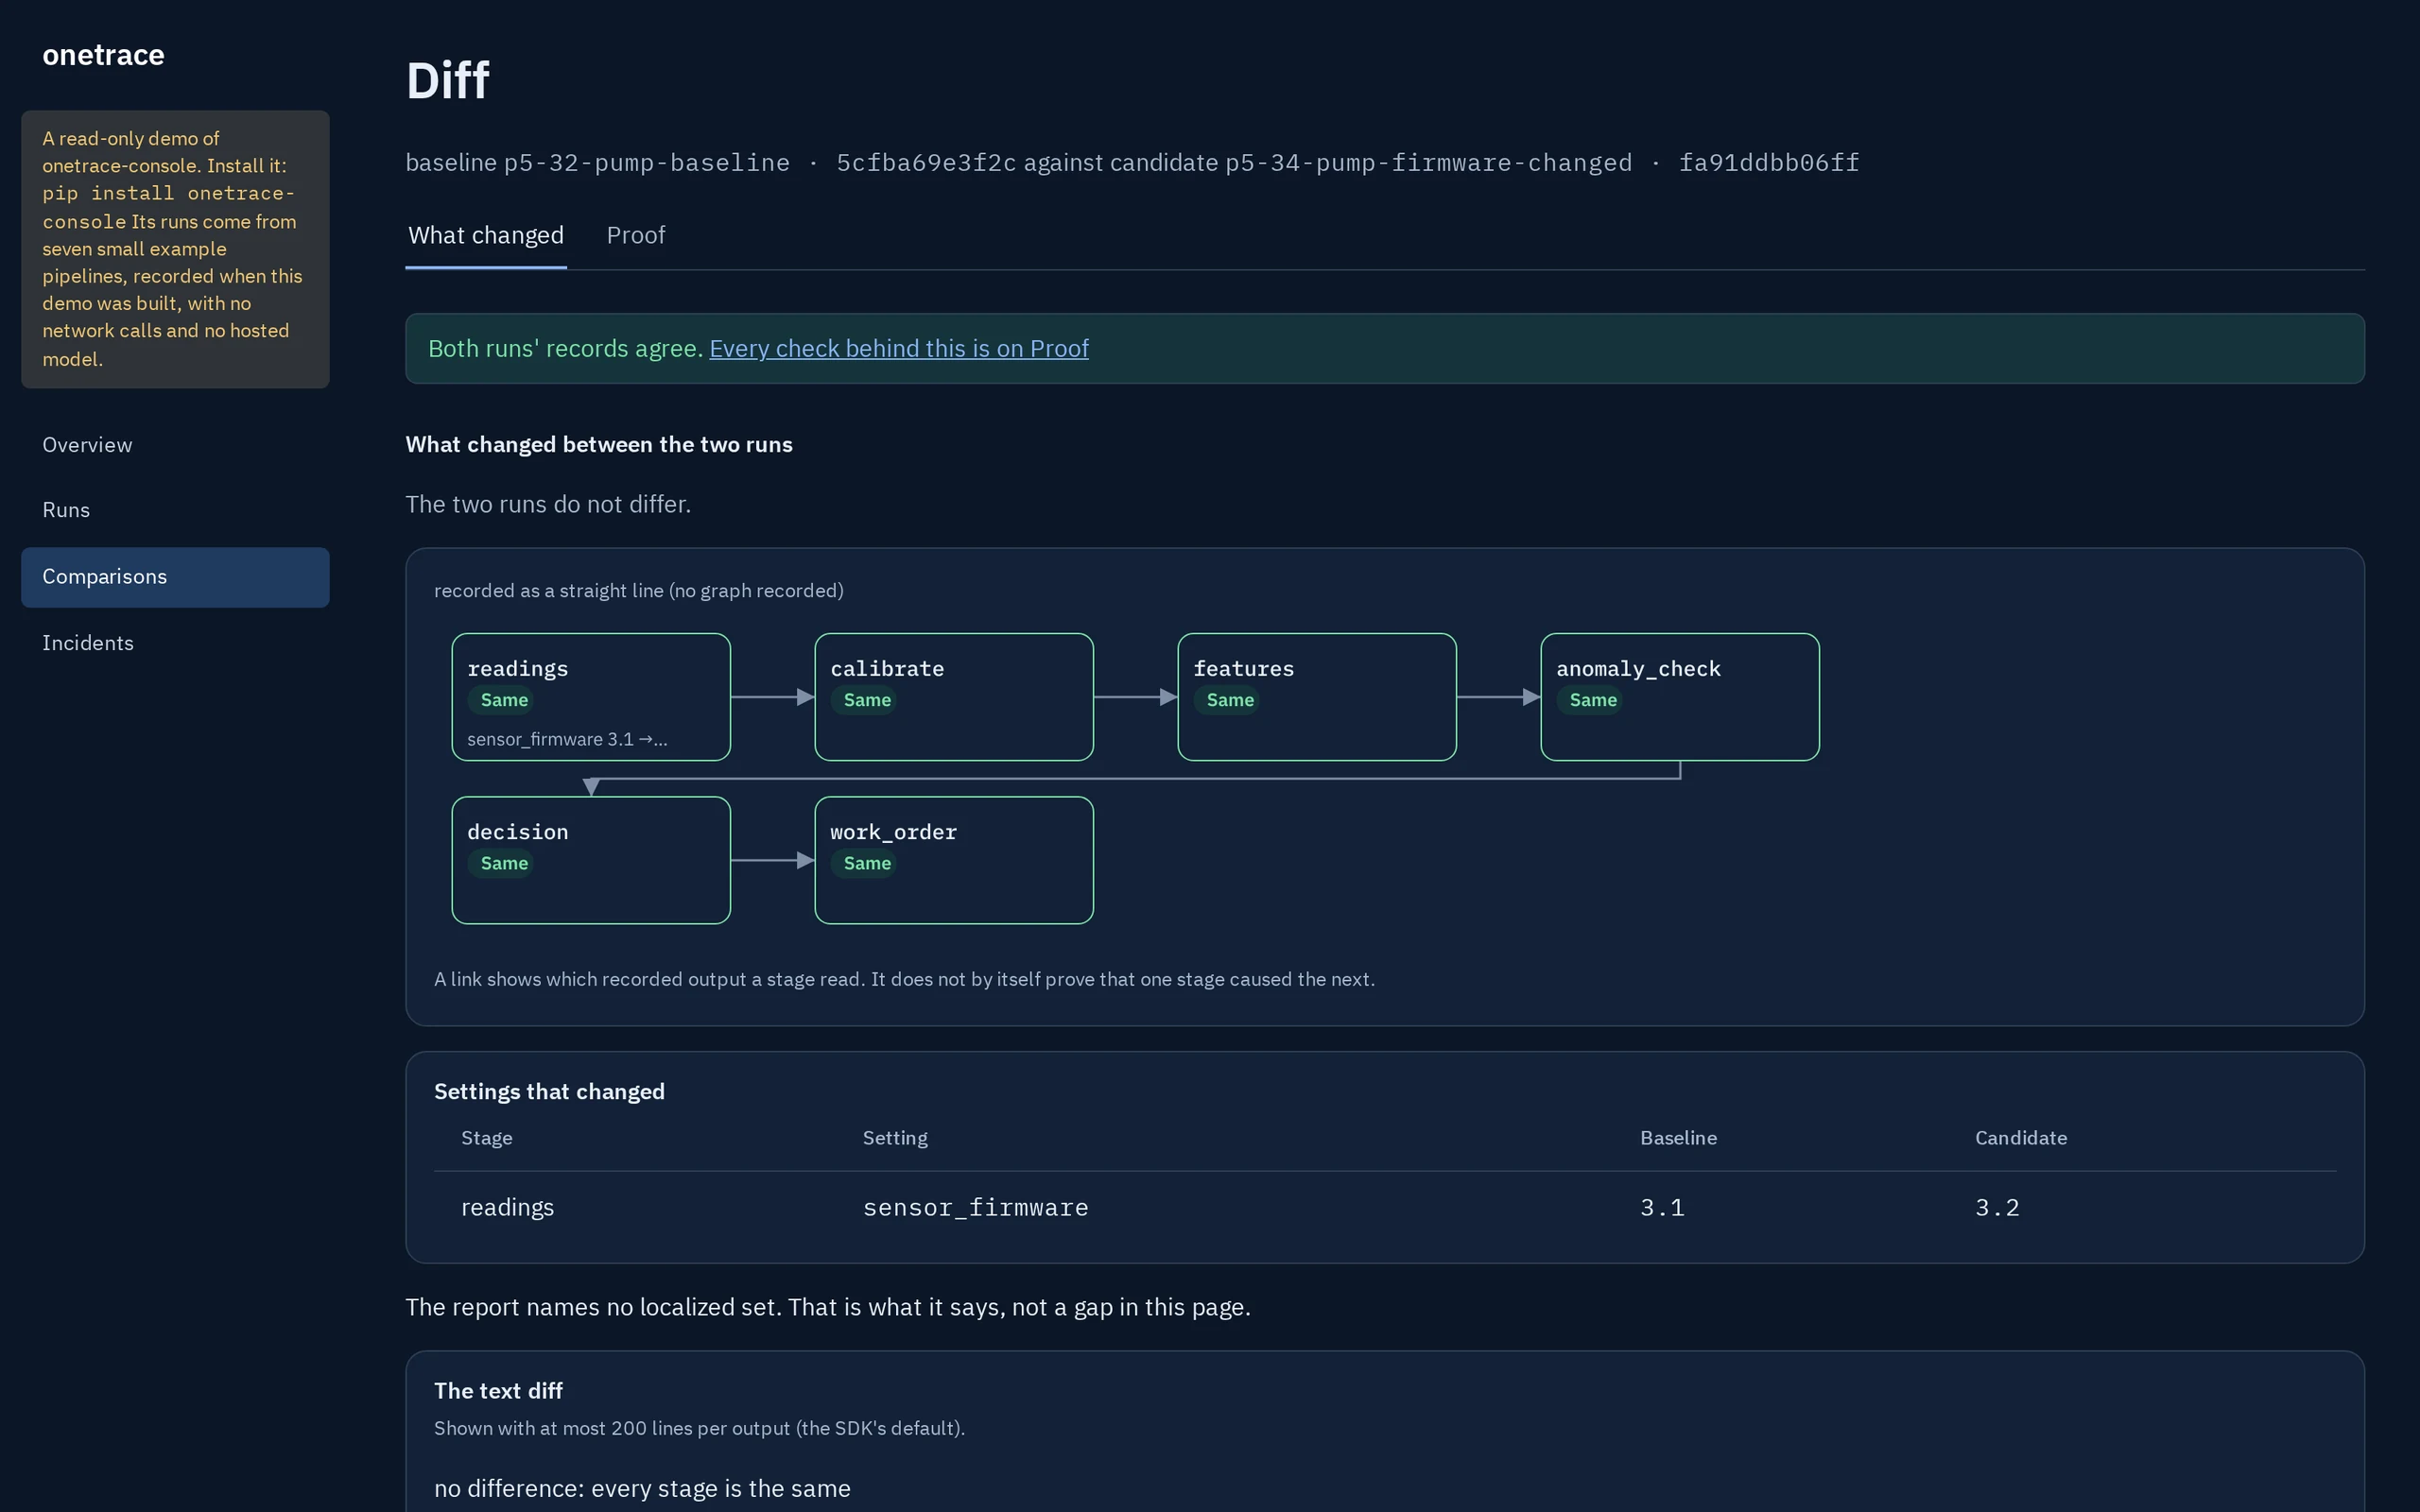2420x1512 pixels.
Task: Select the anomaly_check stage node
Action: point(1680,697)
